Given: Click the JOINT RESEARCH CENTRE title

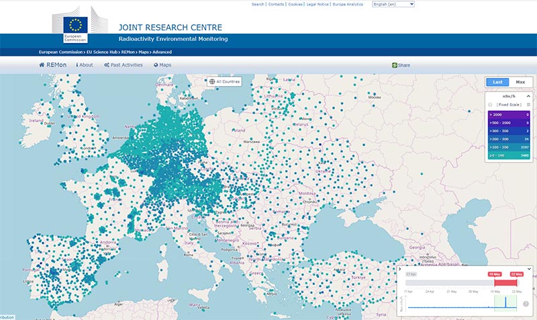Looking at the screenshot, I should 170,28.
